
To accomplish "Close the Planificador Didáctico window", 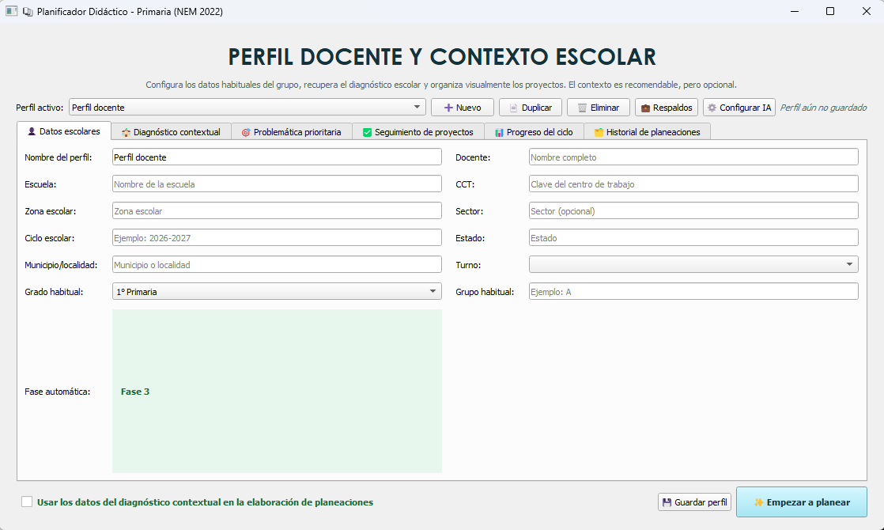I will point(866,11).
